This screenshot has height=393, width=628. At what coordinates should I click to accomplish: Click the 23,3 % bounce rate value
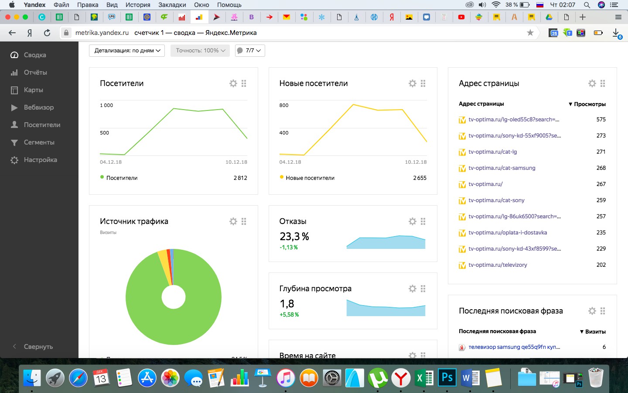click(x=294, y=236)
